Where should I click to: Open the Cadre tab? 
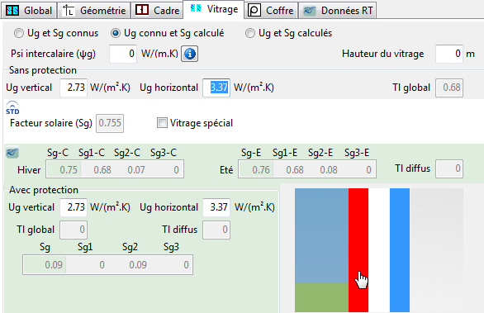(157, 11)
